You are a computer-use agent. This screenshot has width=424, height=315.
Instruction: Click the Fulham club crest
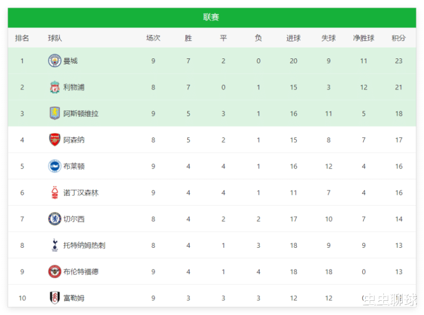[55, 298]
